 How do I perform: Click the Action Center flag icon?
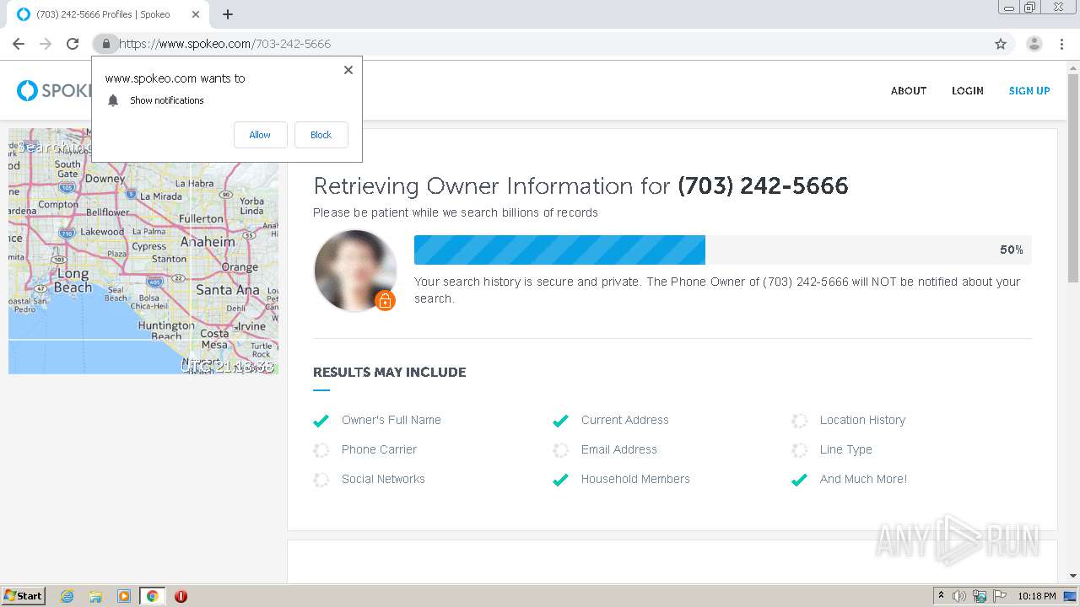pyautogui.click(x=1000, y=596)
